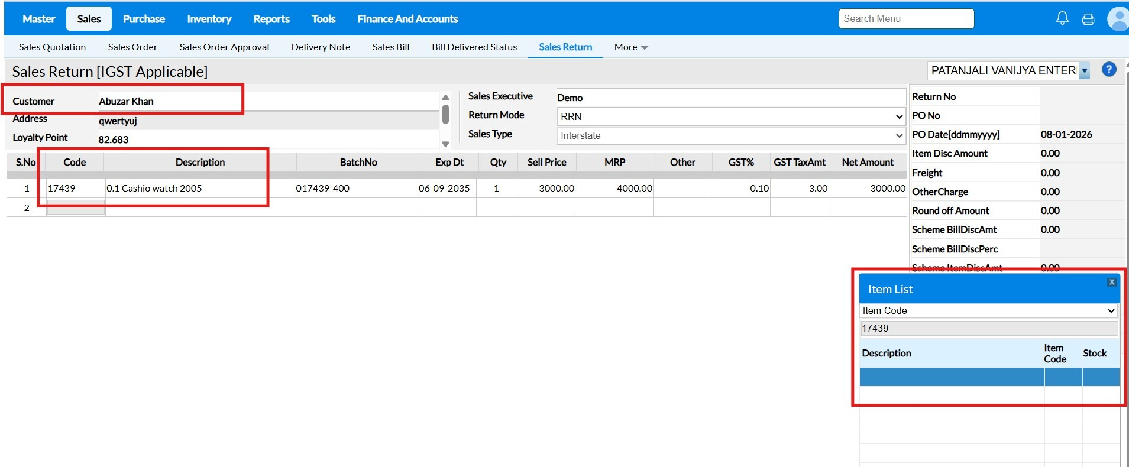Screen dimensions: 1129x467
Task: Open the Purchase menu
Action: (144, 19)
